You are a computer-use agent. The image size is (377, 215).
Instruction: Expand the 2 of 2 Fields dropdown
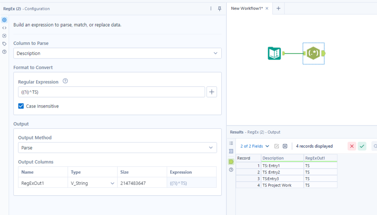pos(254,146)
